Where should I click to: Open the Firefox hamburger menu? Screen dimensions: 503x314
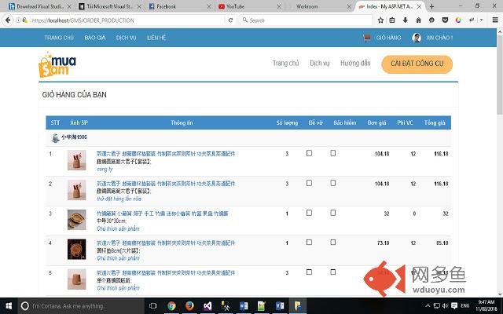(495, 20)
